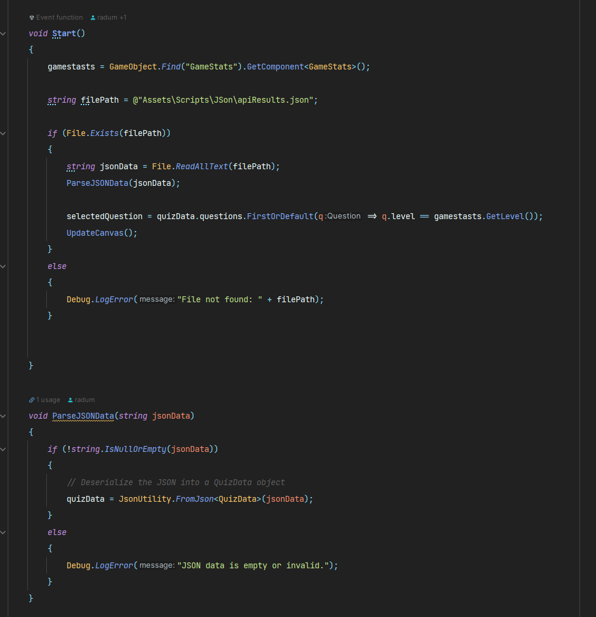Click the radum +1 author annotation
Viewport: 596px width, 617px height.
[x=112, y=18]
